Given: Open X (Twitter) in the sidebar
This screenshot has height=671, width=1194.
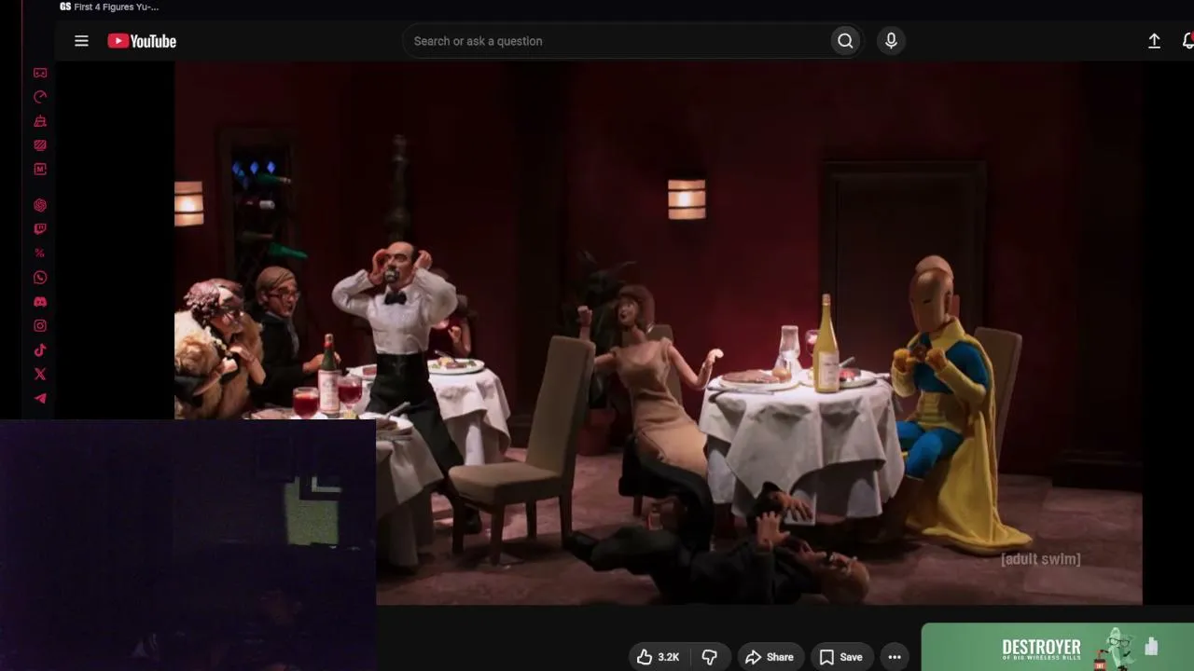Looking at the screenshot, I should coord(40,375).
